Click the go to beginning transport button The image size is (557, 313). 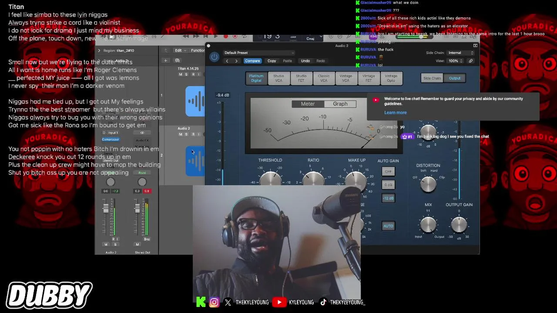[x=206, y=37]
